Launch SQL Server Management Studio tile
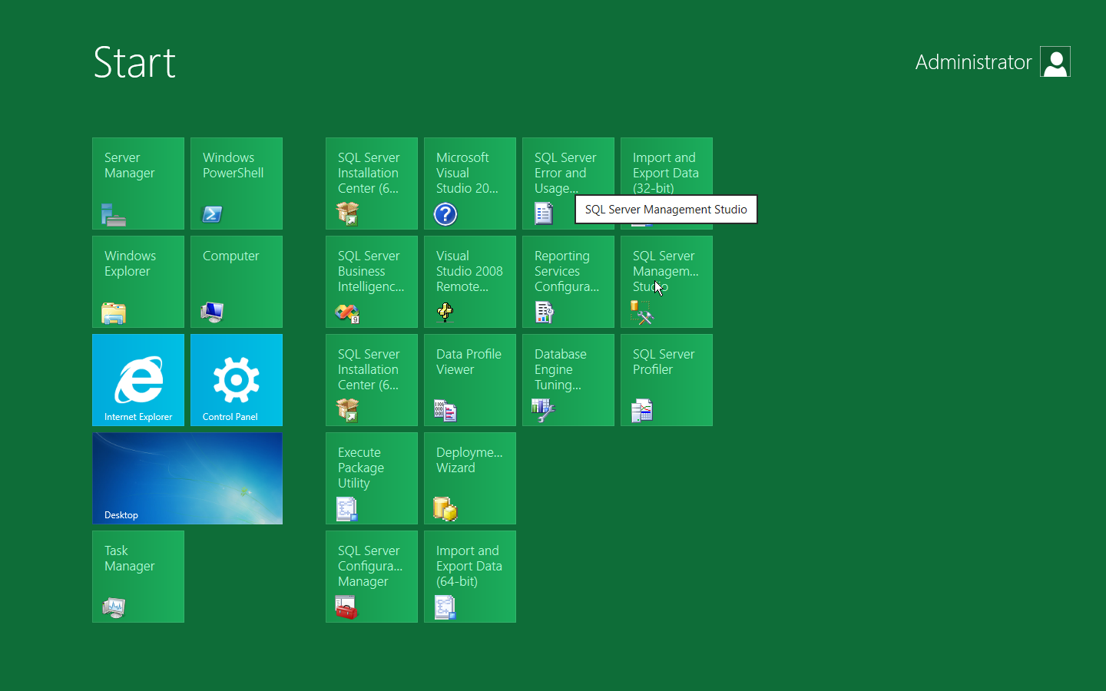This screenshot has height=691, width=1106. (667, 282)
